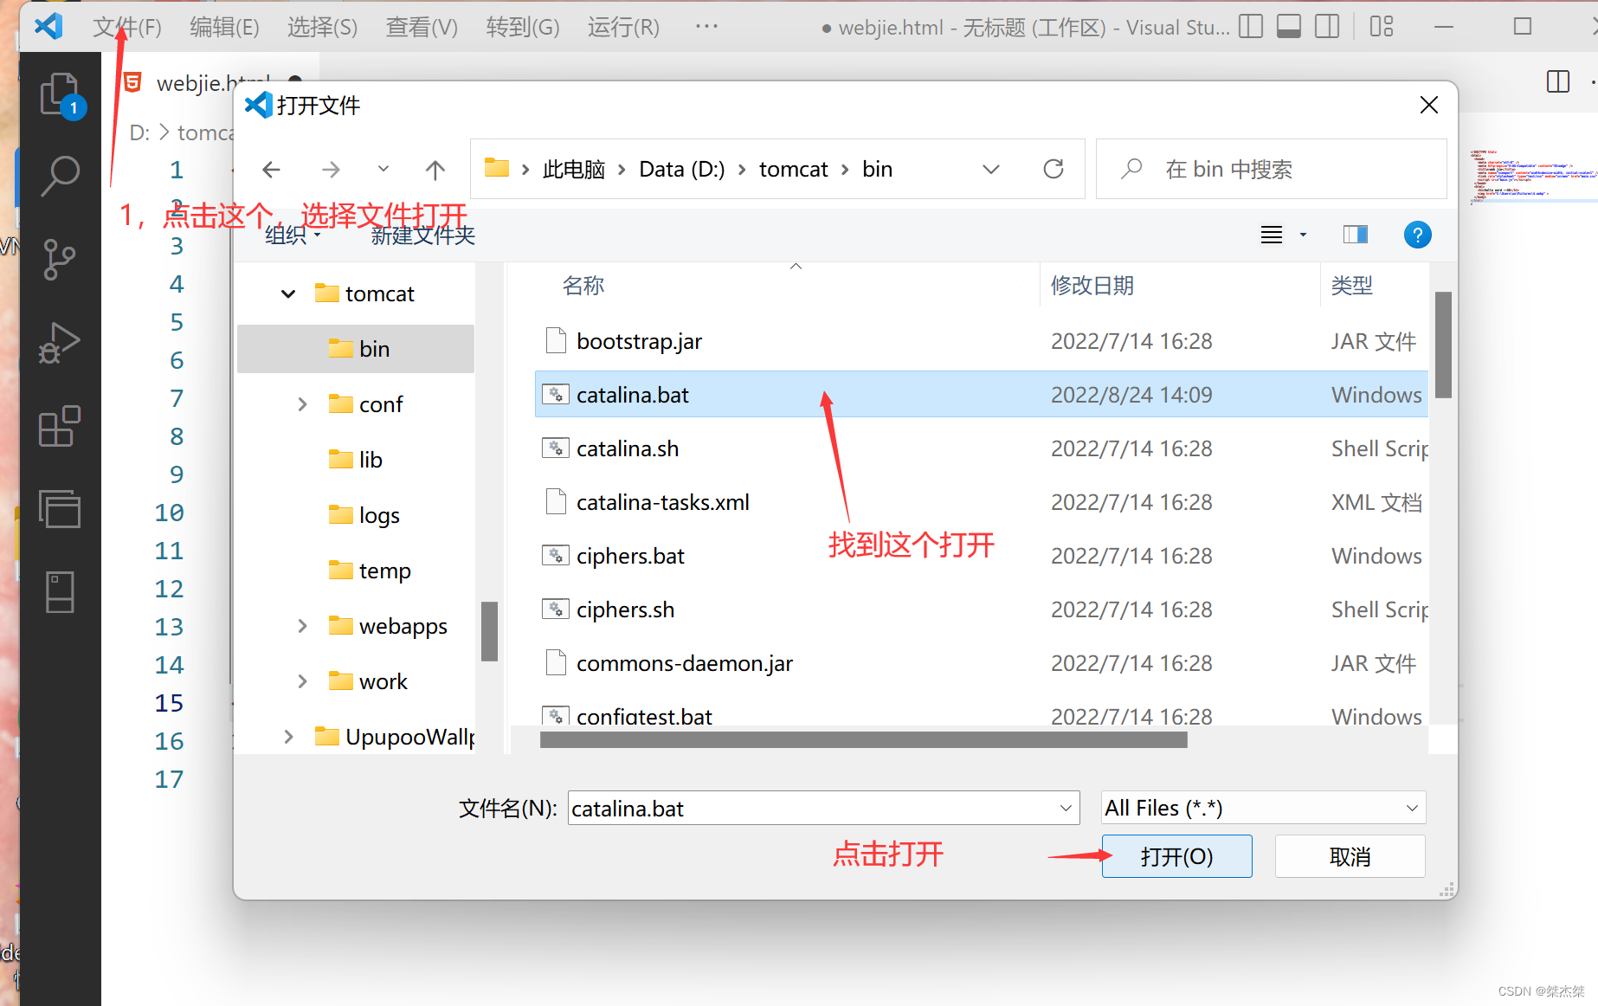Click 取消 button
This screenshot has height=1006, width=1598.
(1350, 856)
